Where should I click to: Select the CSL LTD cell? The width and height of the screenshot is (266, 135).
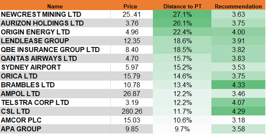55,111
